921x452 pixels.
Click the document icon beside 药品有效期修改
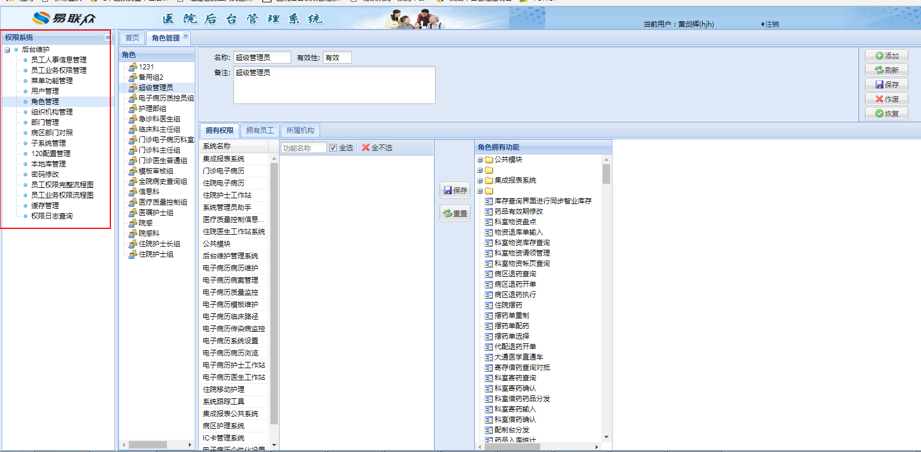[x=489, y=212]
